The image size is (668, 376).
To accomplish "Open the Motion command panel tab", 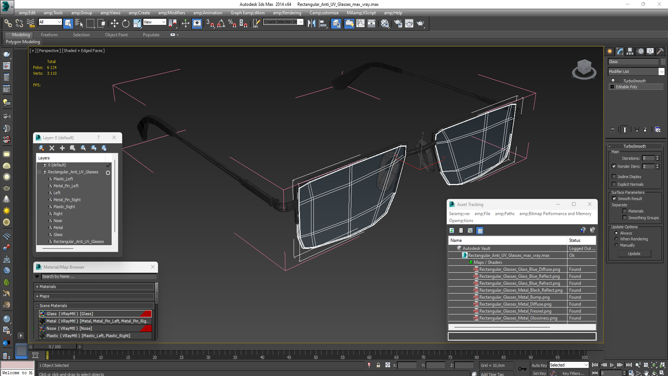I will click(641, 51).
